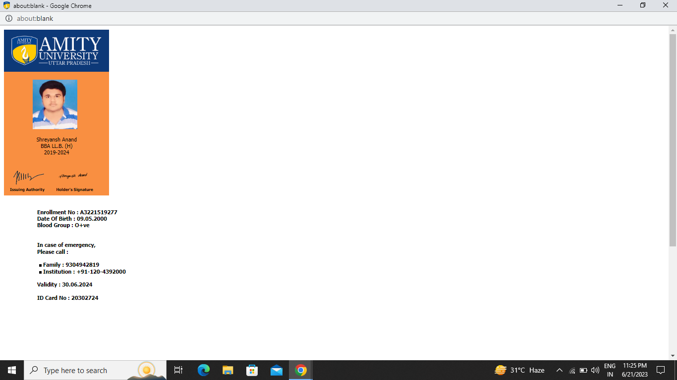This screenshot has height=380, width=677.
Task: Click the Family 9304942819 contact line
Action: tap(71, 265)
